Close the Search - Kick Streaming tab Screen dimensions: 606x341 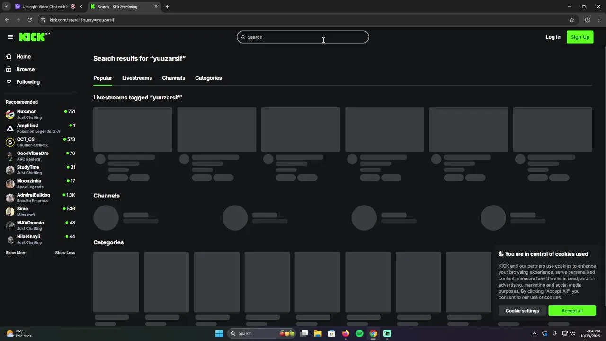[x=156, y=7]
